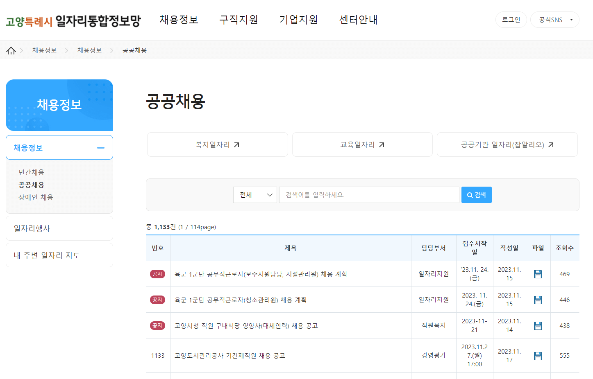
Task: Download file for 고양도시관리공사 기간제직원 posting
Action: coord(538,356)
